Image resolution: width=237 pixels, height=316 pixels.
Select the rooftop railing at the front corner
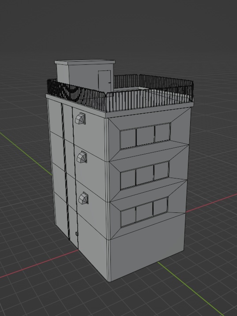click(x=106, y=102)
